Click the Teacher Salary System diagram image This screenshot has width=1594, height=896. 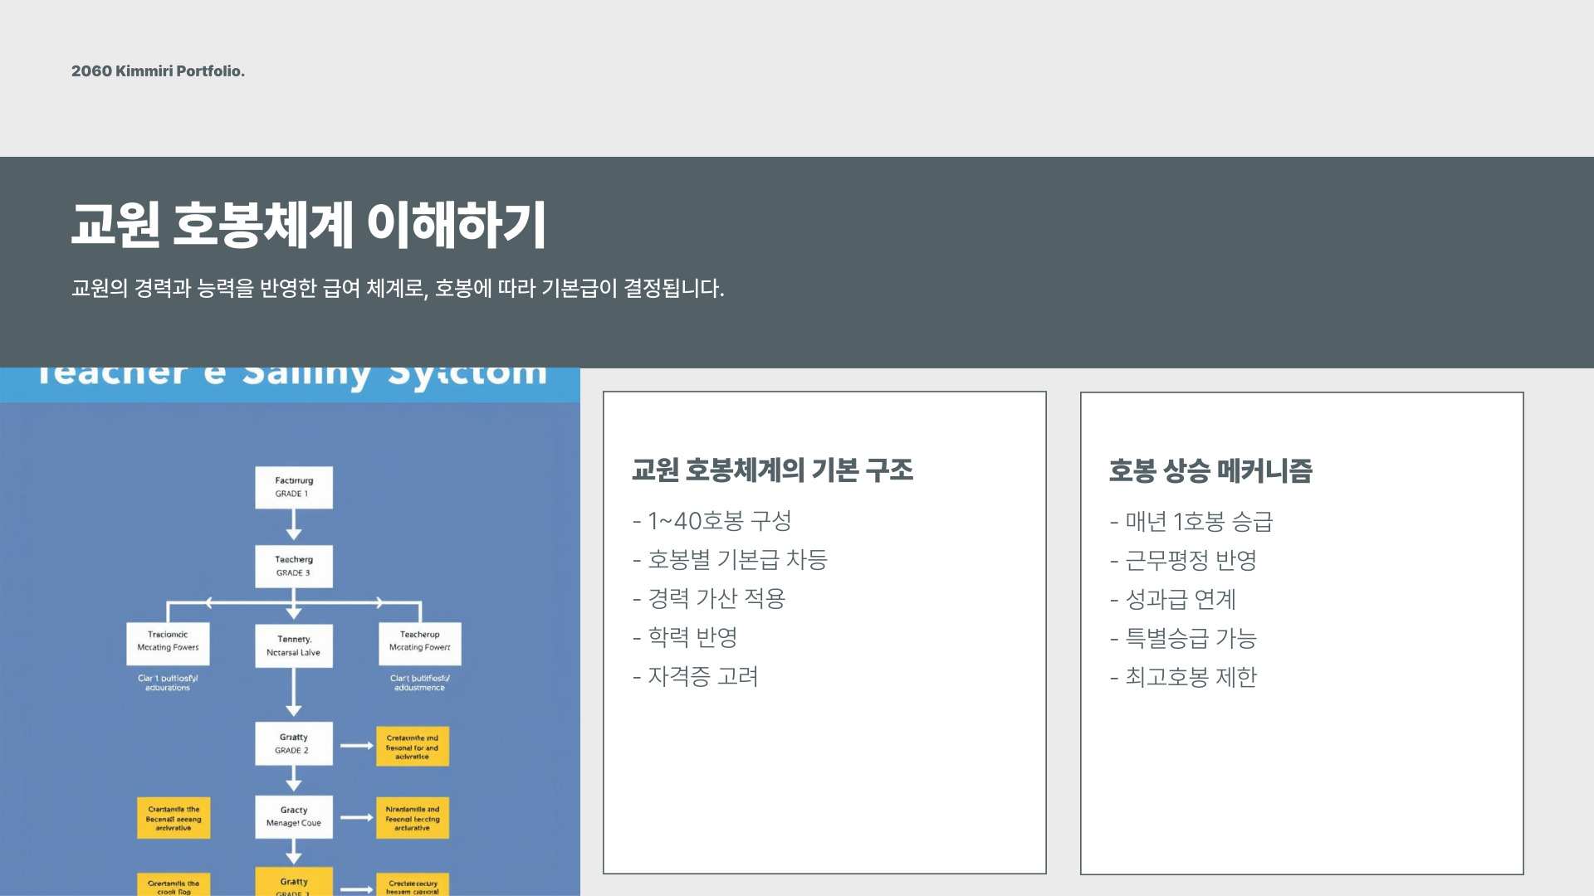point(290,631)
